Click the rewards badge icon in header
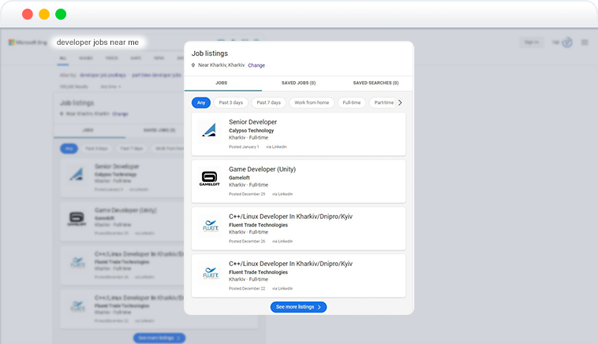 pyautogui.click(x=567, y=43)
